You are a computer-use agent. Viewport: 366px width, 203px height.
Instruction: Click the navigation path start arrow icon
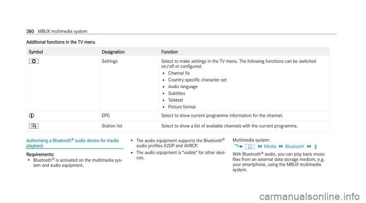pos(238,146)
